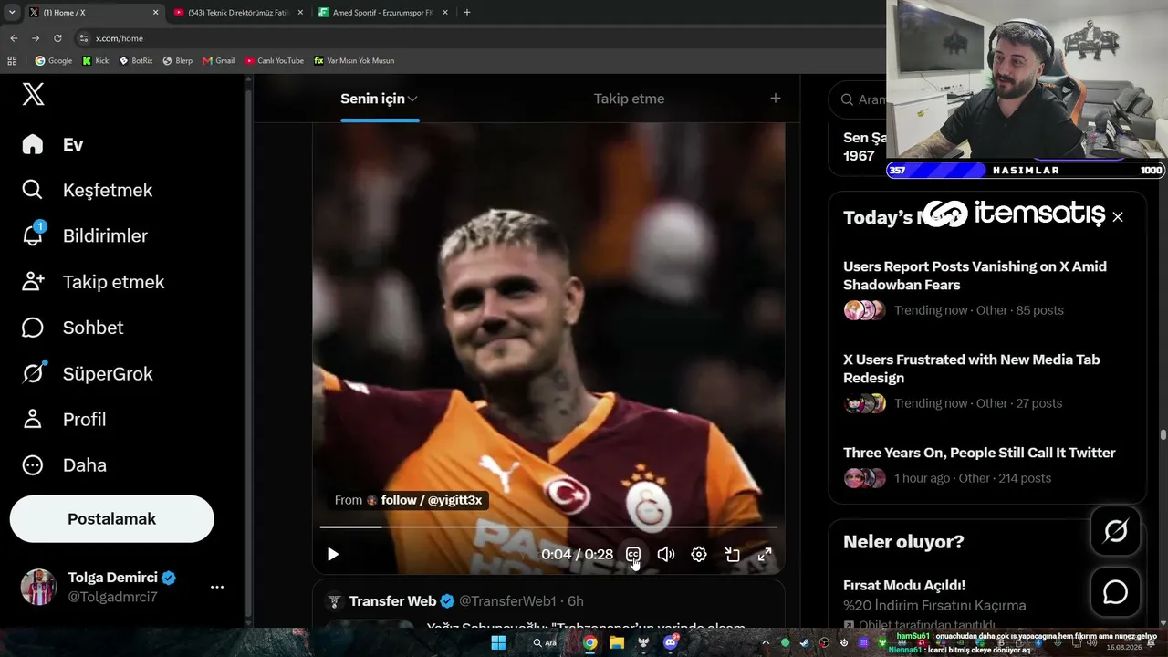The height and width of the screenshot is (657, 1168).
Task: Open Transfer Web post author link
Action: [392, 601]
